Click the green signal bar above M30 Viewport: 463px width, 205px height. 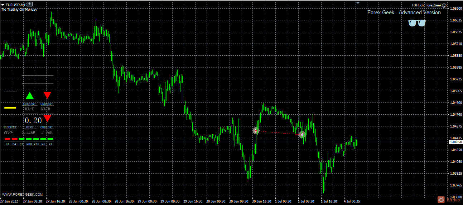click(x=29, y=139)
